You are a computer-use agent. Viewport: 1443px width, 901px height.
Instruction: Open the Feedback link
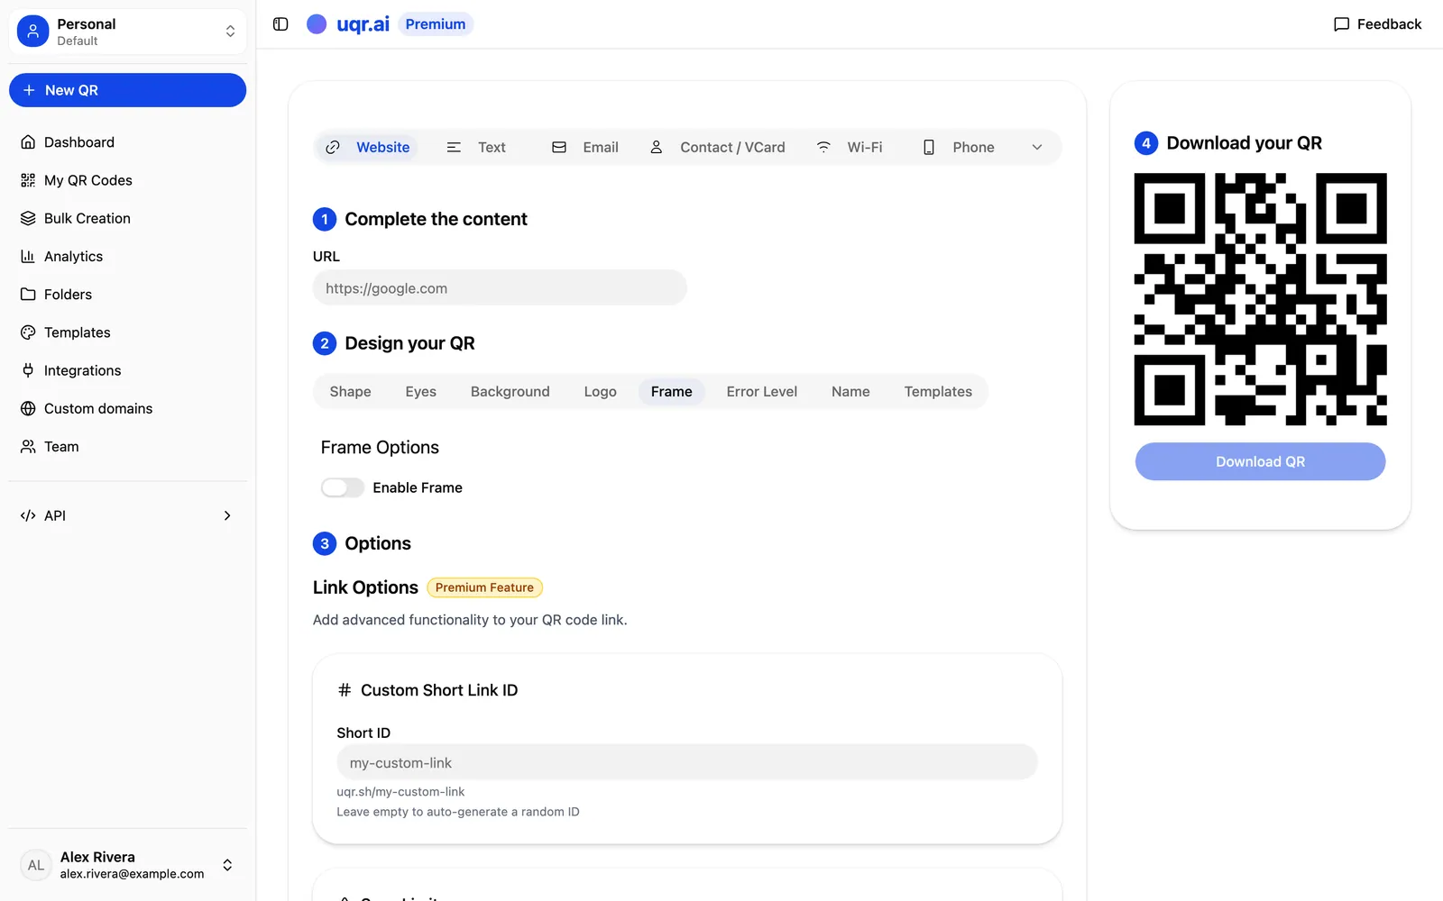click(1377, 24)
